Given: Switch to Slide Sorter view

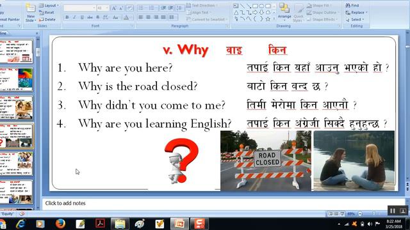Looking at the screenshot, I should pos(336,214).
